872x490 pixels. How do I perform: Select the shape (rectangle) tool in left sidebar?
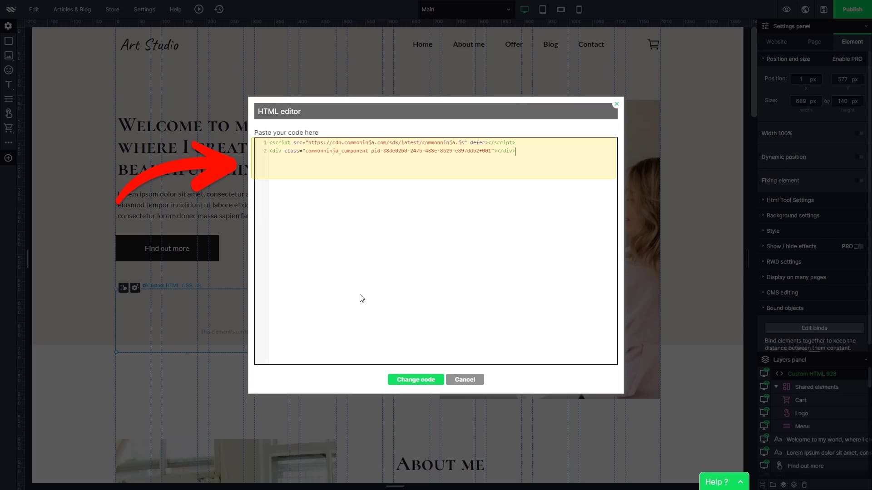(x=8, y=41)
